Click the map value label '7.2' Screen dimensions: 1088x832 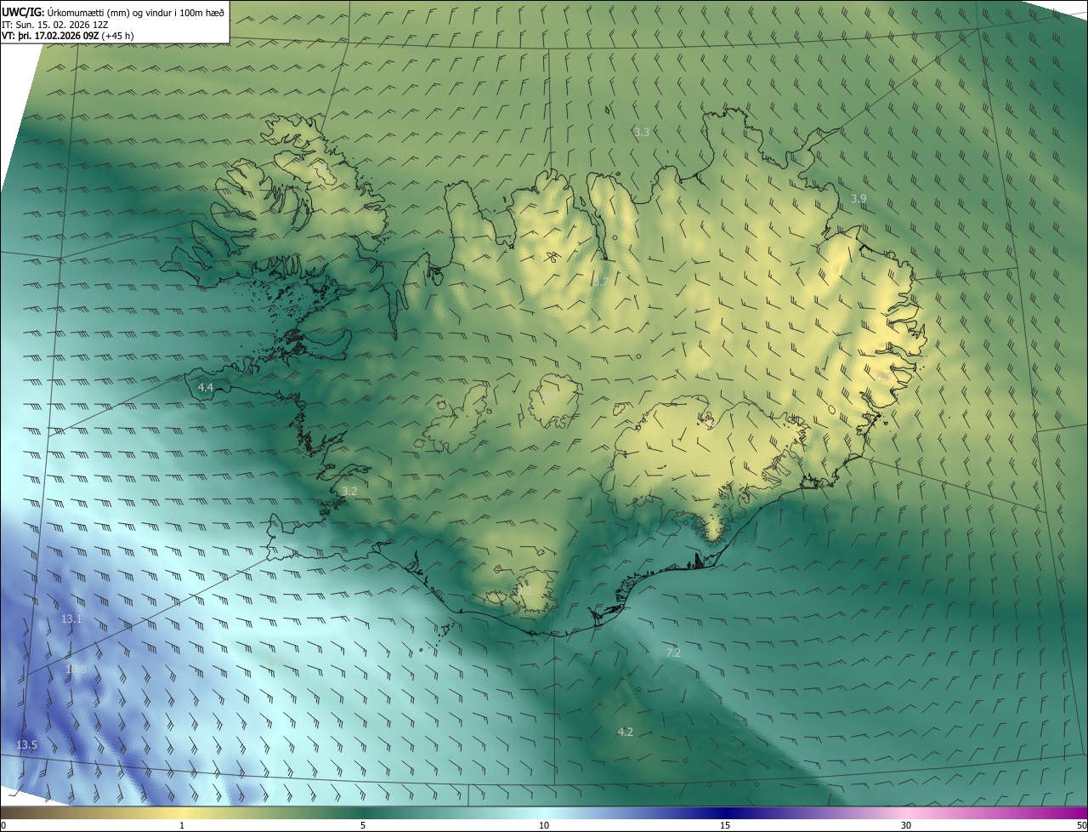pos(672,652)
